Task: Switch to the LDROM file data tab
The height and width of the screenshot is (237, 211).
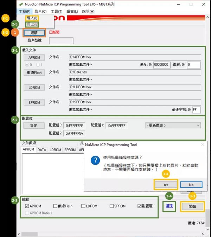Action: [55, 150]
